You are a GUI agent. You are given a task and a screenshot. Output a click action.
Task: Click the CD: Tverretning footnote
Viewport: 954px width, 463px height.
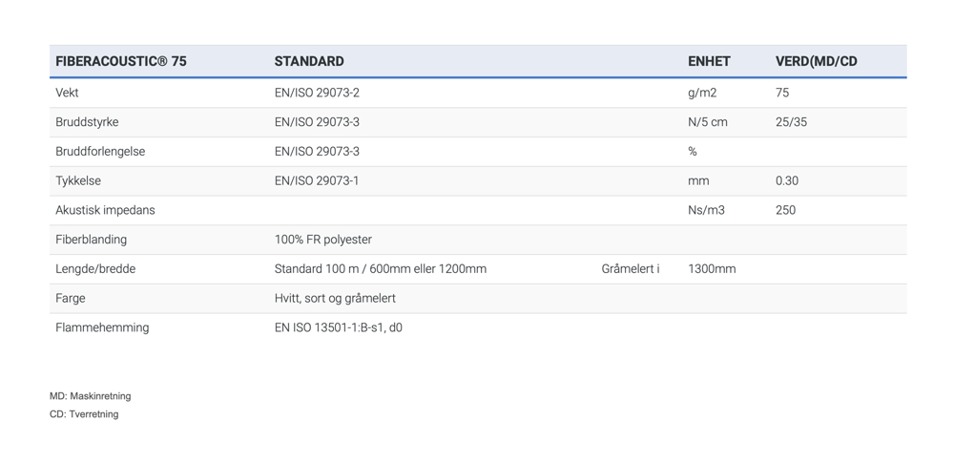coord(84,414)
